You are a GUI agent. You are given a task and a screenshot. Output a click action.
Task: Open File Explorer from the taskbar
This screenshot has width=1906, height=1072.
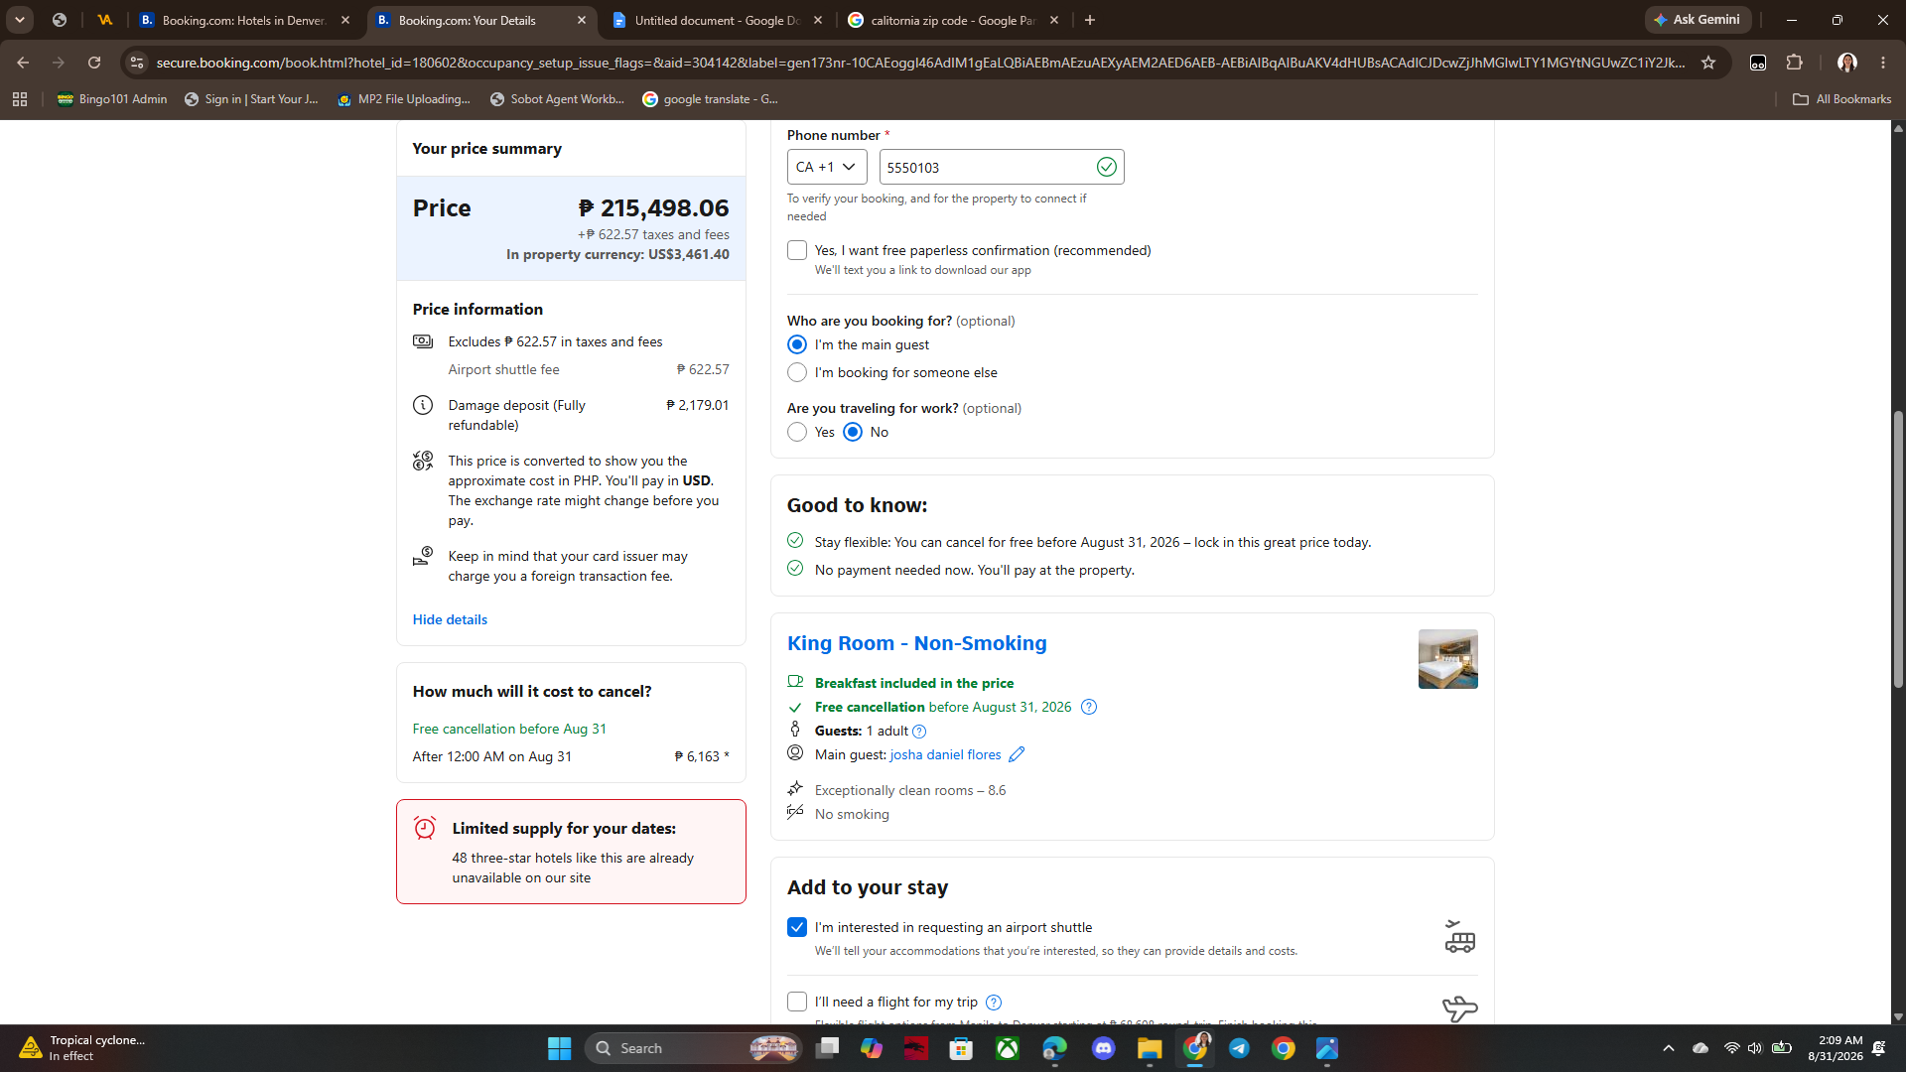1150,1048
